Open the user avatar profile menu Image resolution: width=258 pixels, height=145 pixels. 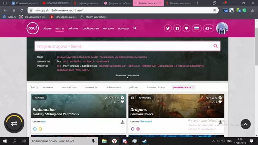pos(222,28)
